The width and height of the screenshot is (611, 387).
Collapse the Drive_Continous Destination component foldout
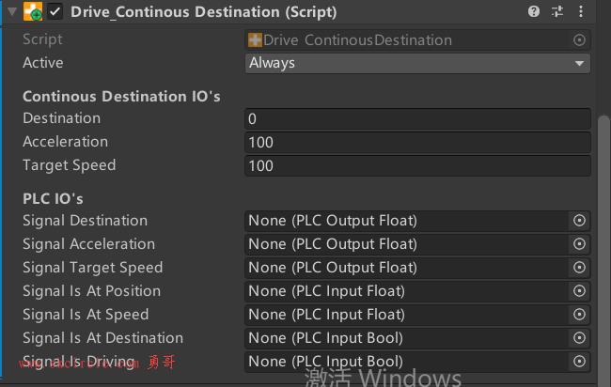click(x=12, y=11)
